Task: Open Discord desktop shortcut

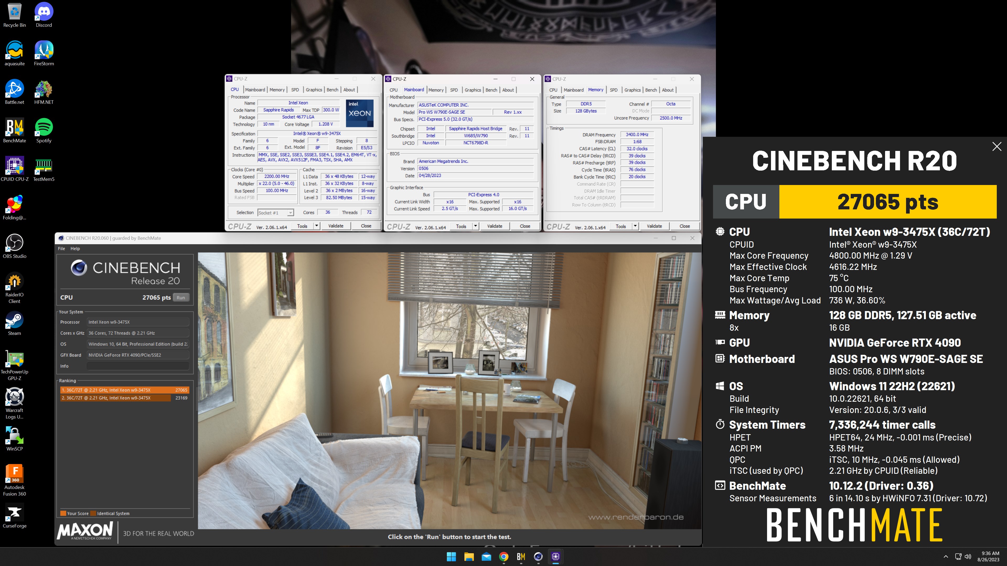Action: coord(44,15)
